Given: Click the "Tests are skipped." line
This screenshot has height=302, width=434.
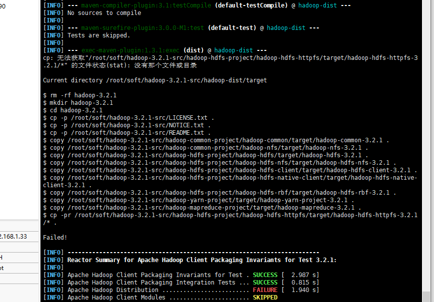Looking at the screenshot, I should (98, 35).
